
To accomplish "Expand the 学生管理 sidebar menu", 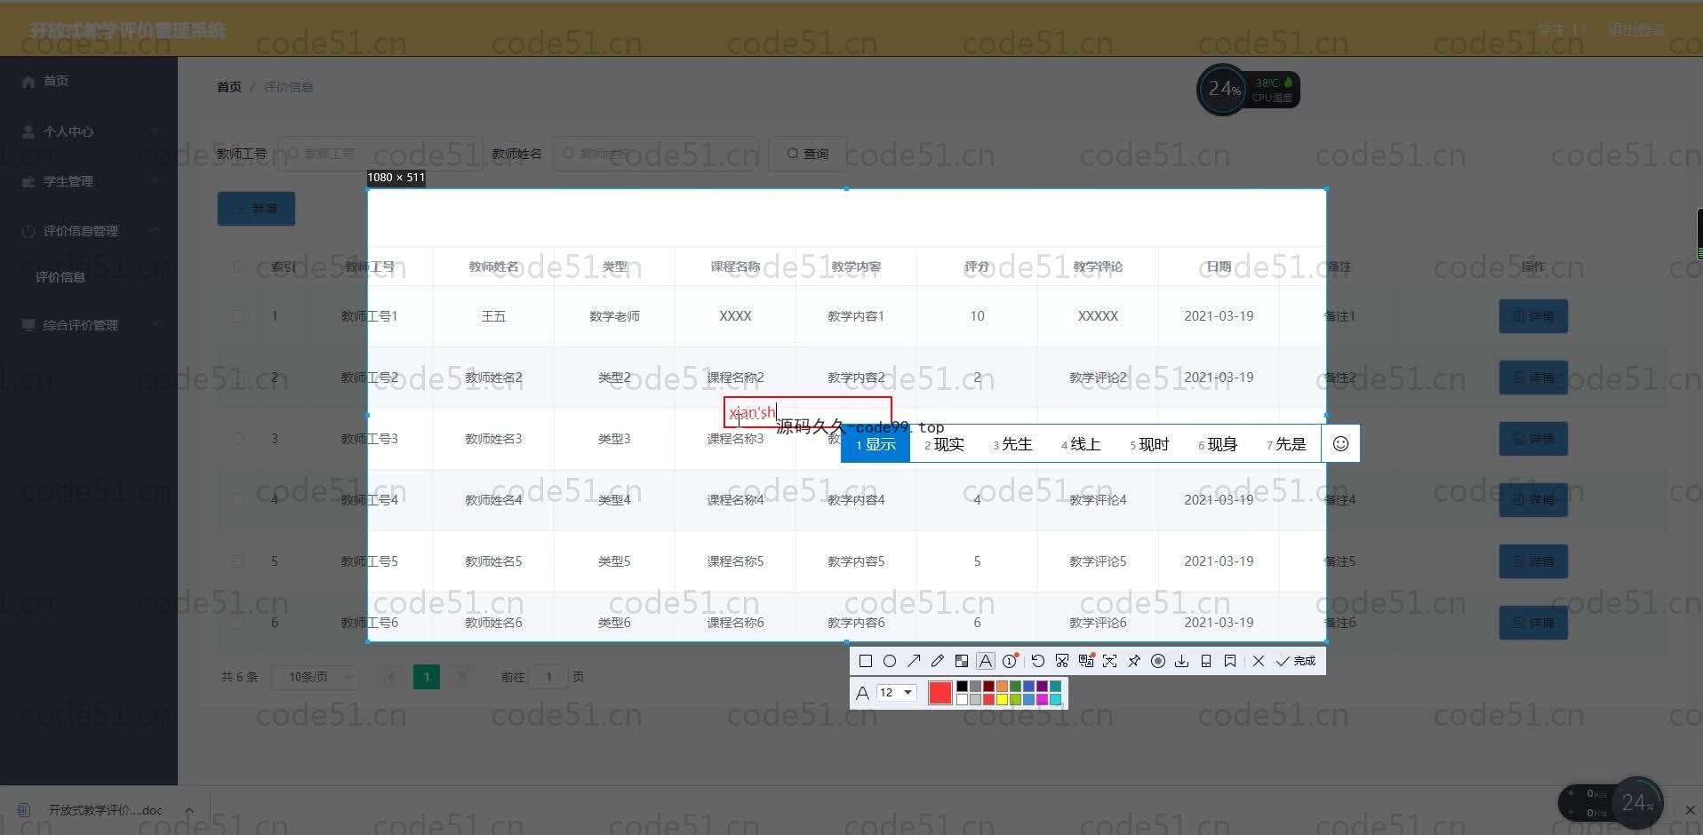I will coord(156,181).
